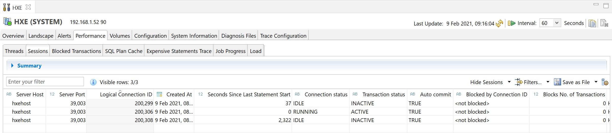Go to the Diagnosis Files tab

tap(238, 36)
